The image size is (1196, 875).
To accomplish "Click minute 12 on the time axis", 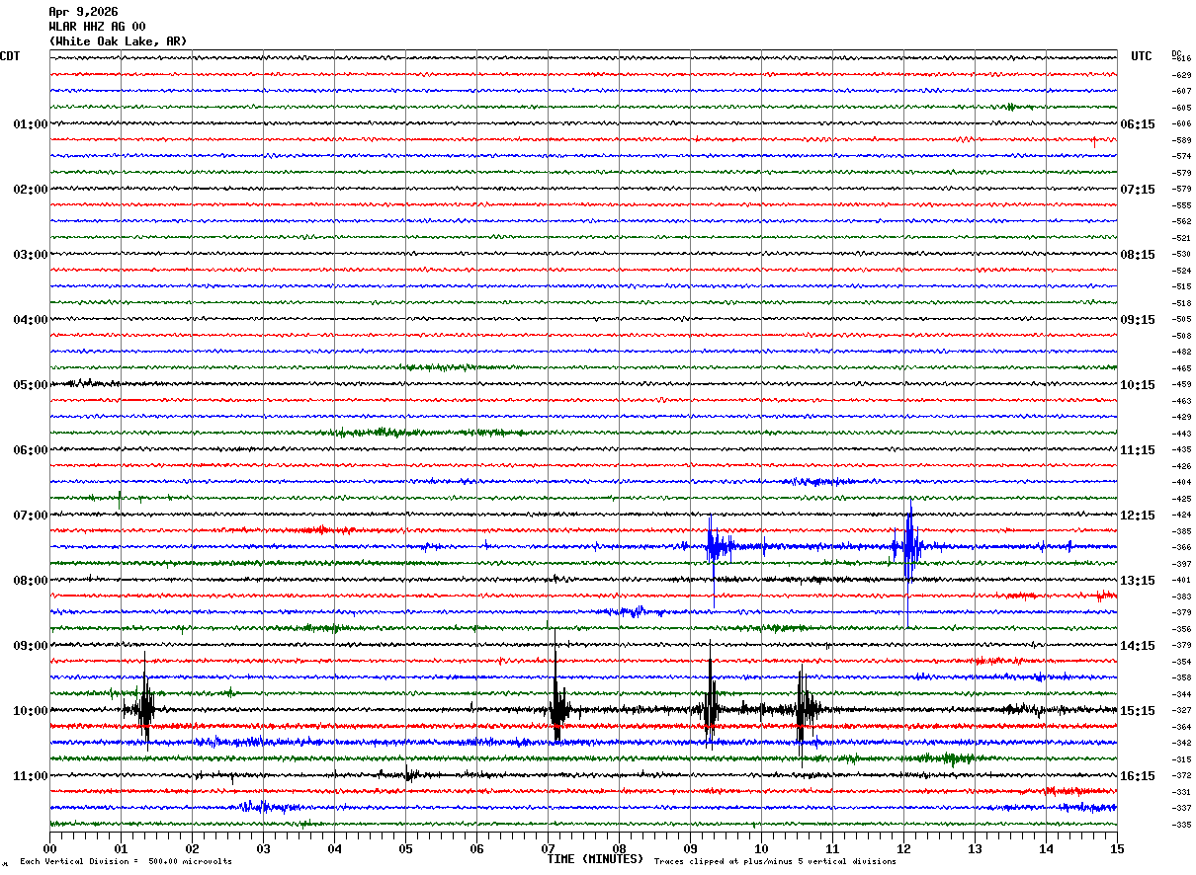I will [x=903, y=848].
